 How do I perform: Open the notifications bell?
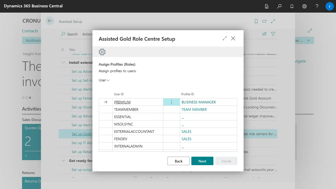pos(292,6)
